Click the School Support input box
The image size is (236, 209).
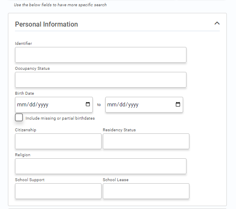[58, 191]
